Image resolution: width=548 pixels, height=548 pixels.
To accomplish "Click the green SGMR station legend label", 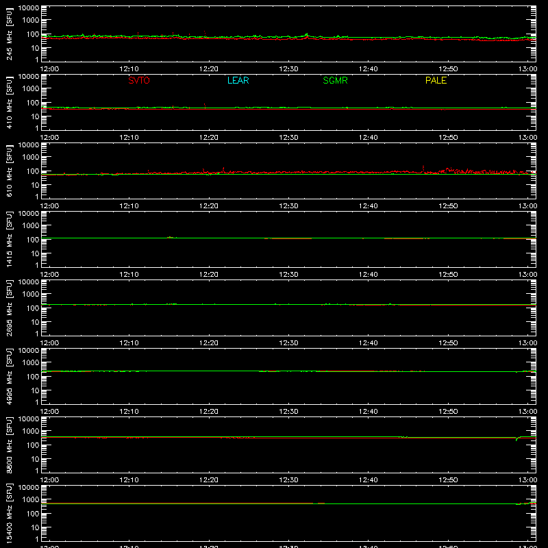I will pos(335,80).
